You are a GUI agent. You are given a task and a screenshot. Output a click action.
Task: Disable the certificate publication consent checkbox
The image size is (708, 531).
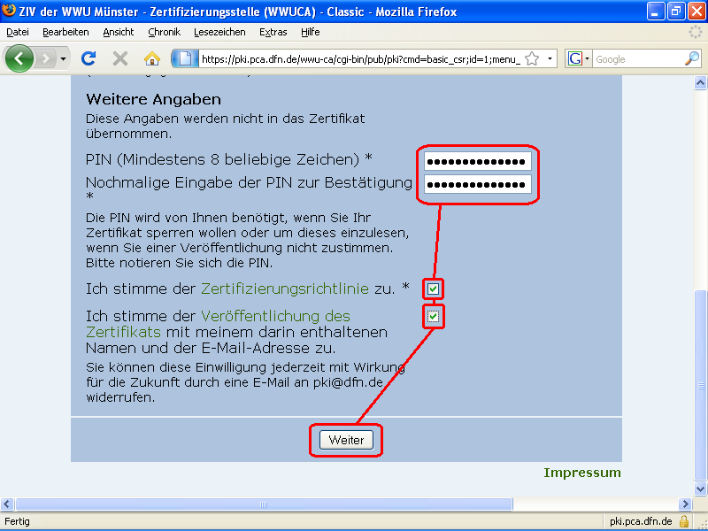click(x=433, y=317)
